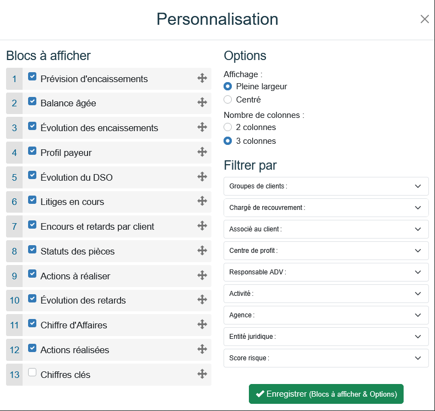Click the drag icon beside Balance âgée
The width and height of the screenshot is (435, 411).
[202, 102]
